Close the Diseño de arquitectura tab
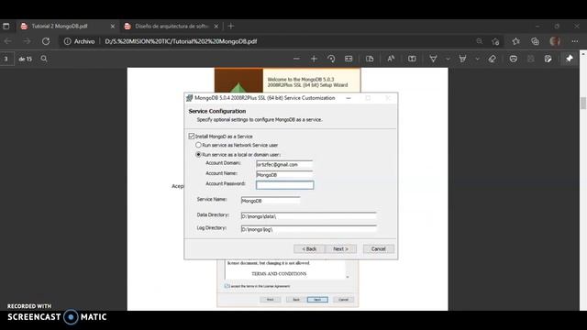587x330 pixels. [x=216, y=27]
